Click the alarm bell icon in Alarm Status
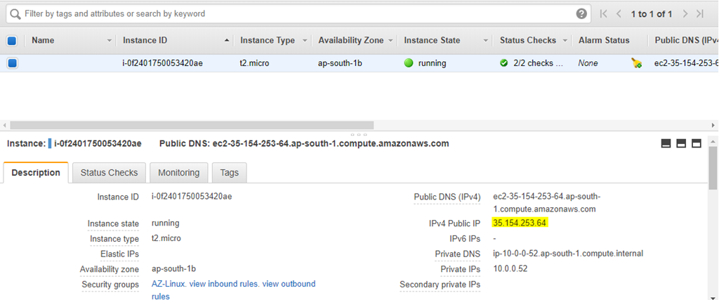 coord(636,63)
